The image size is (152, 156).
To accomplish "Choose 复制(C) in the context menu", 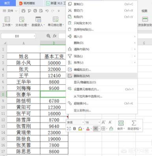I will click(102, 4).
